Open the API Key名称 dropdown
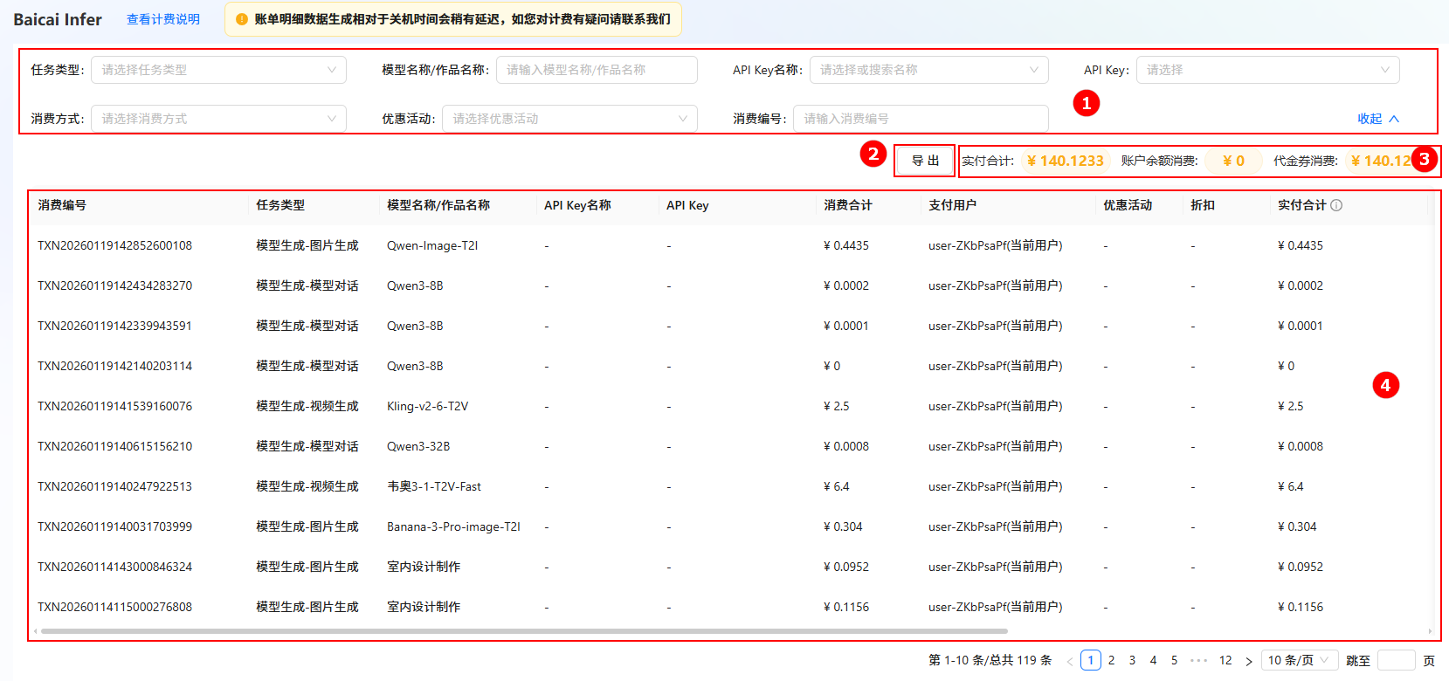1449x681 pixels. [x=929, y=70]
